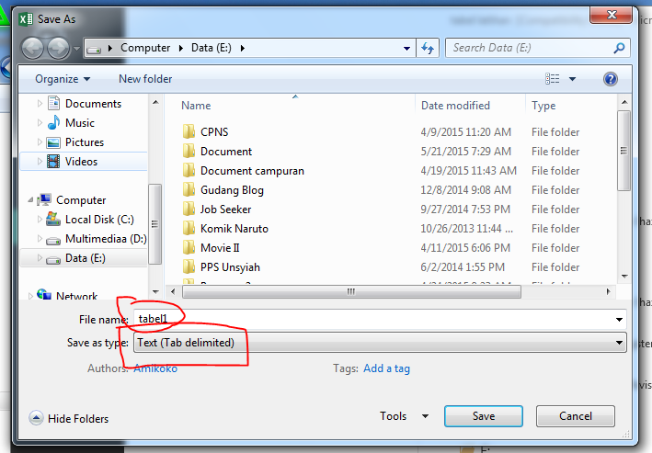Click 4/9/2015 11:20 AM date of CPNS
Viewport: 652px width, 453px height.
click(x=465, y=132)
